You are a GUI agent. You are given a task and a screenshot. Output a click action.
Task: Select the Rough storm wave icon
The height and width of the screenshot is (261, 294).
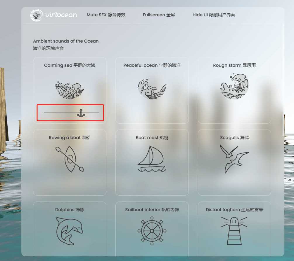234,86
